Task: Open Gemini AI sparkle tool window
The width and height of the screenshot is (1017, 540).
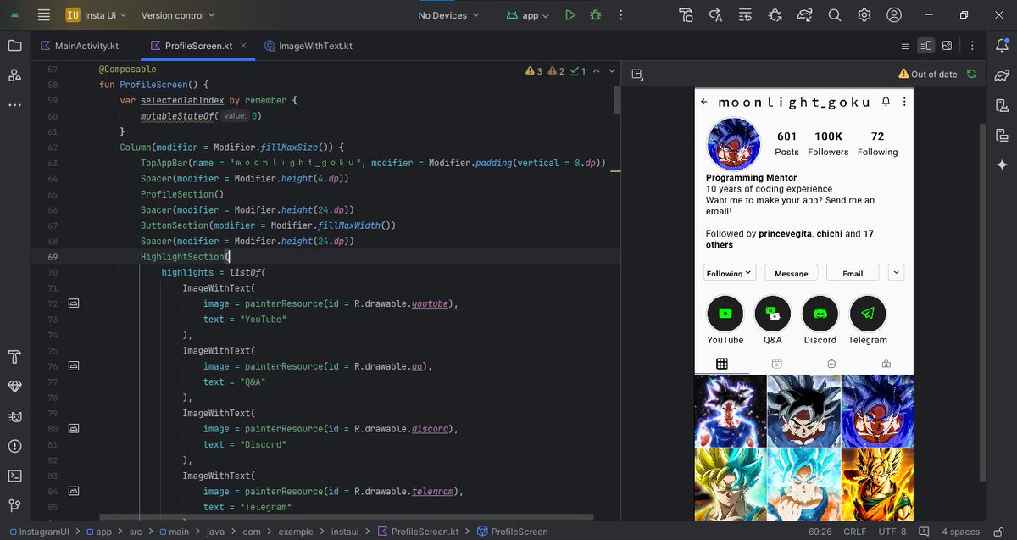Action: tap(1002, 164)
